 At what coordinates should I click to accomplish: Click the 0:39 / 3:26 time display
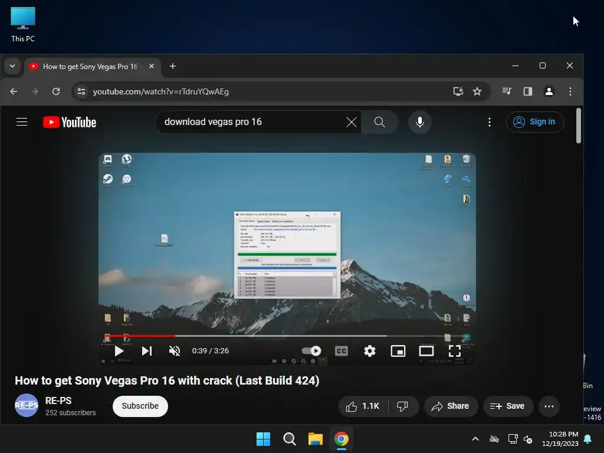[x=211, y=351]
